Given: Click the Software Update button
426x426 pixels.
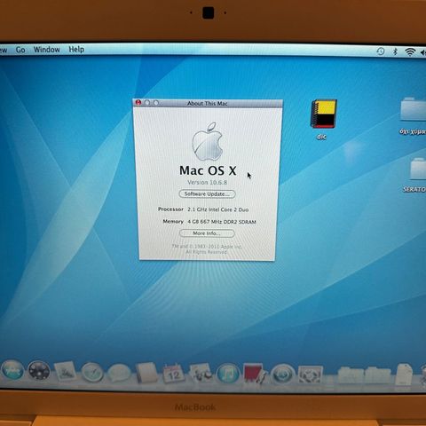Looking at the screenshot, I should [x=207, y=194].
